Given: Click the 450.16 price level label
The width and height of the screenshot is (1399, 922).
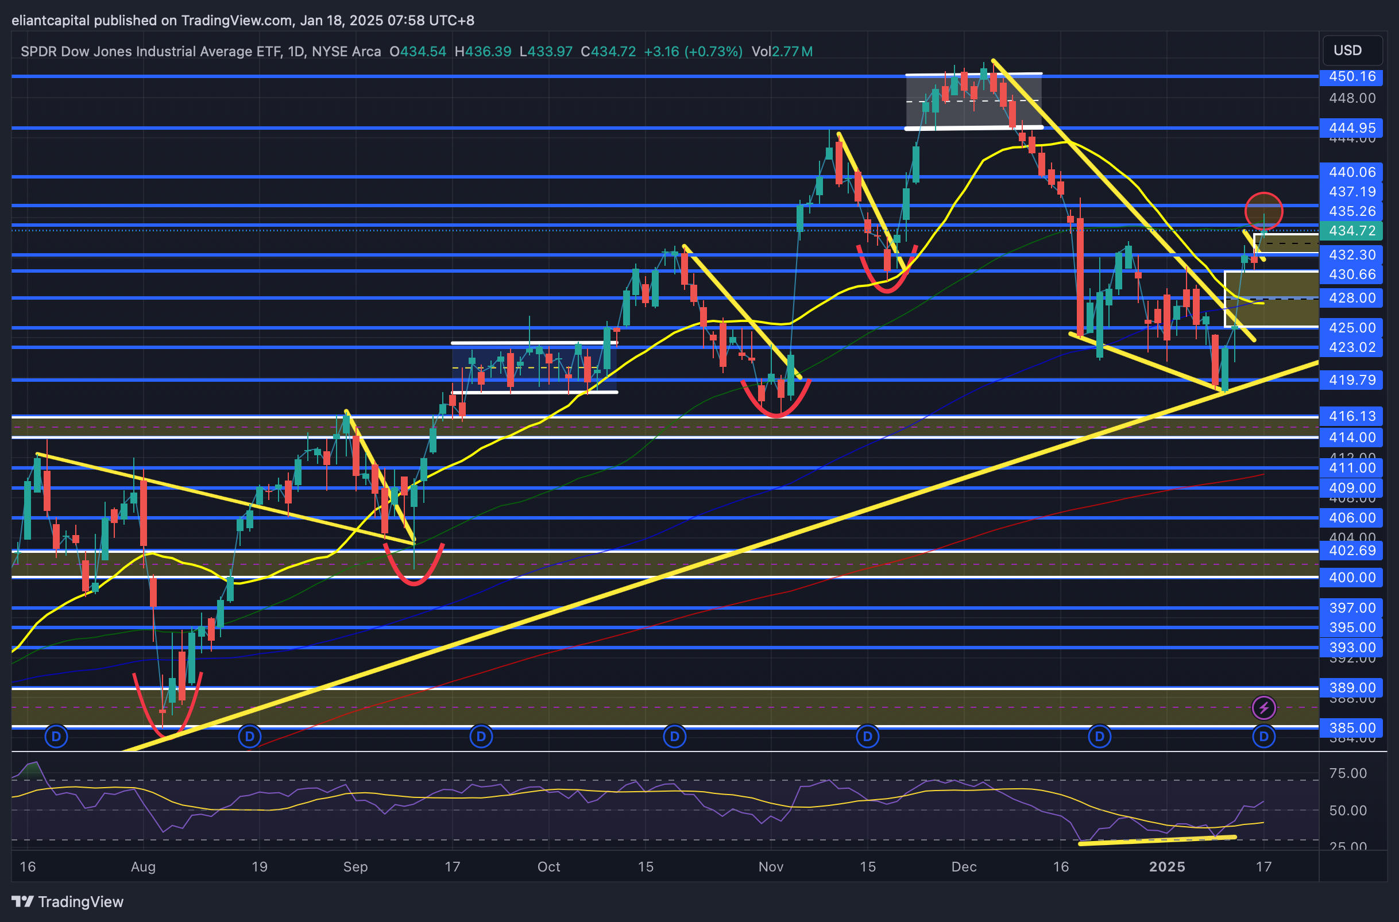Looking at the screenshot, I should pyautogui.click(x=1351, y=76).
